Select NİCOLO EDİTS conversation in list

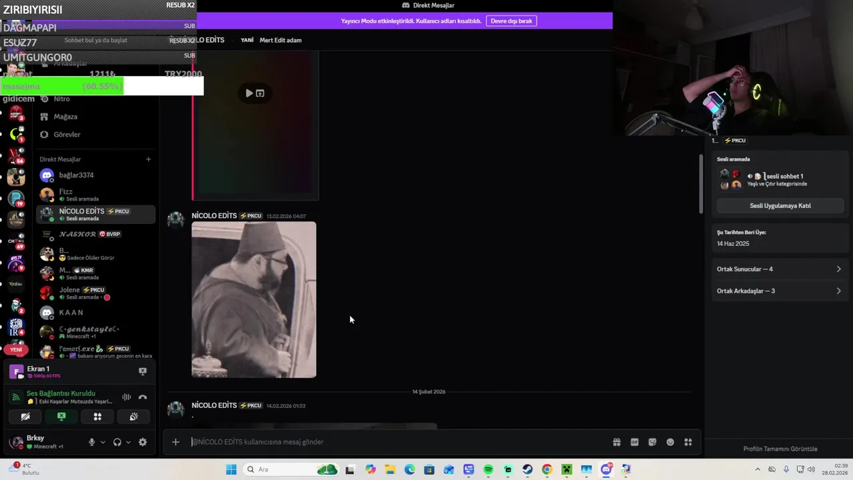[96, 214]
